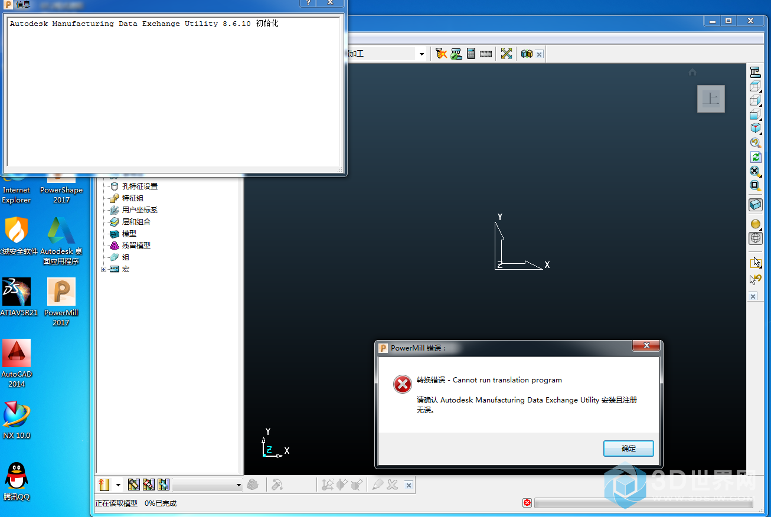Click the second hatched square icon with red mark
771x517 pixels.
[x=149, y=485]
